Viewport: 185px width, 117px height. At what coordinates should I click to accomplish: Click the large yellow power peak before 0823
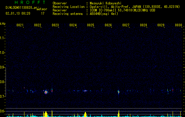[x=46, y=114]
